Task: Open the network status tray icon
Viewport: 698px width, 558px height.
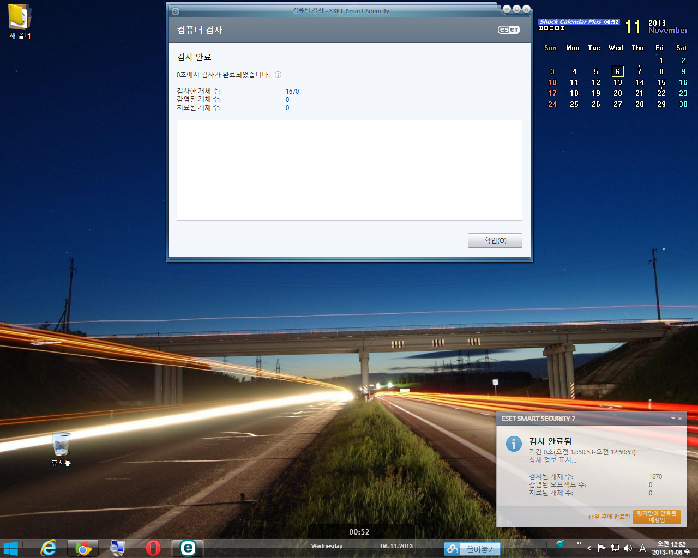Action: [x=615, y=548]
